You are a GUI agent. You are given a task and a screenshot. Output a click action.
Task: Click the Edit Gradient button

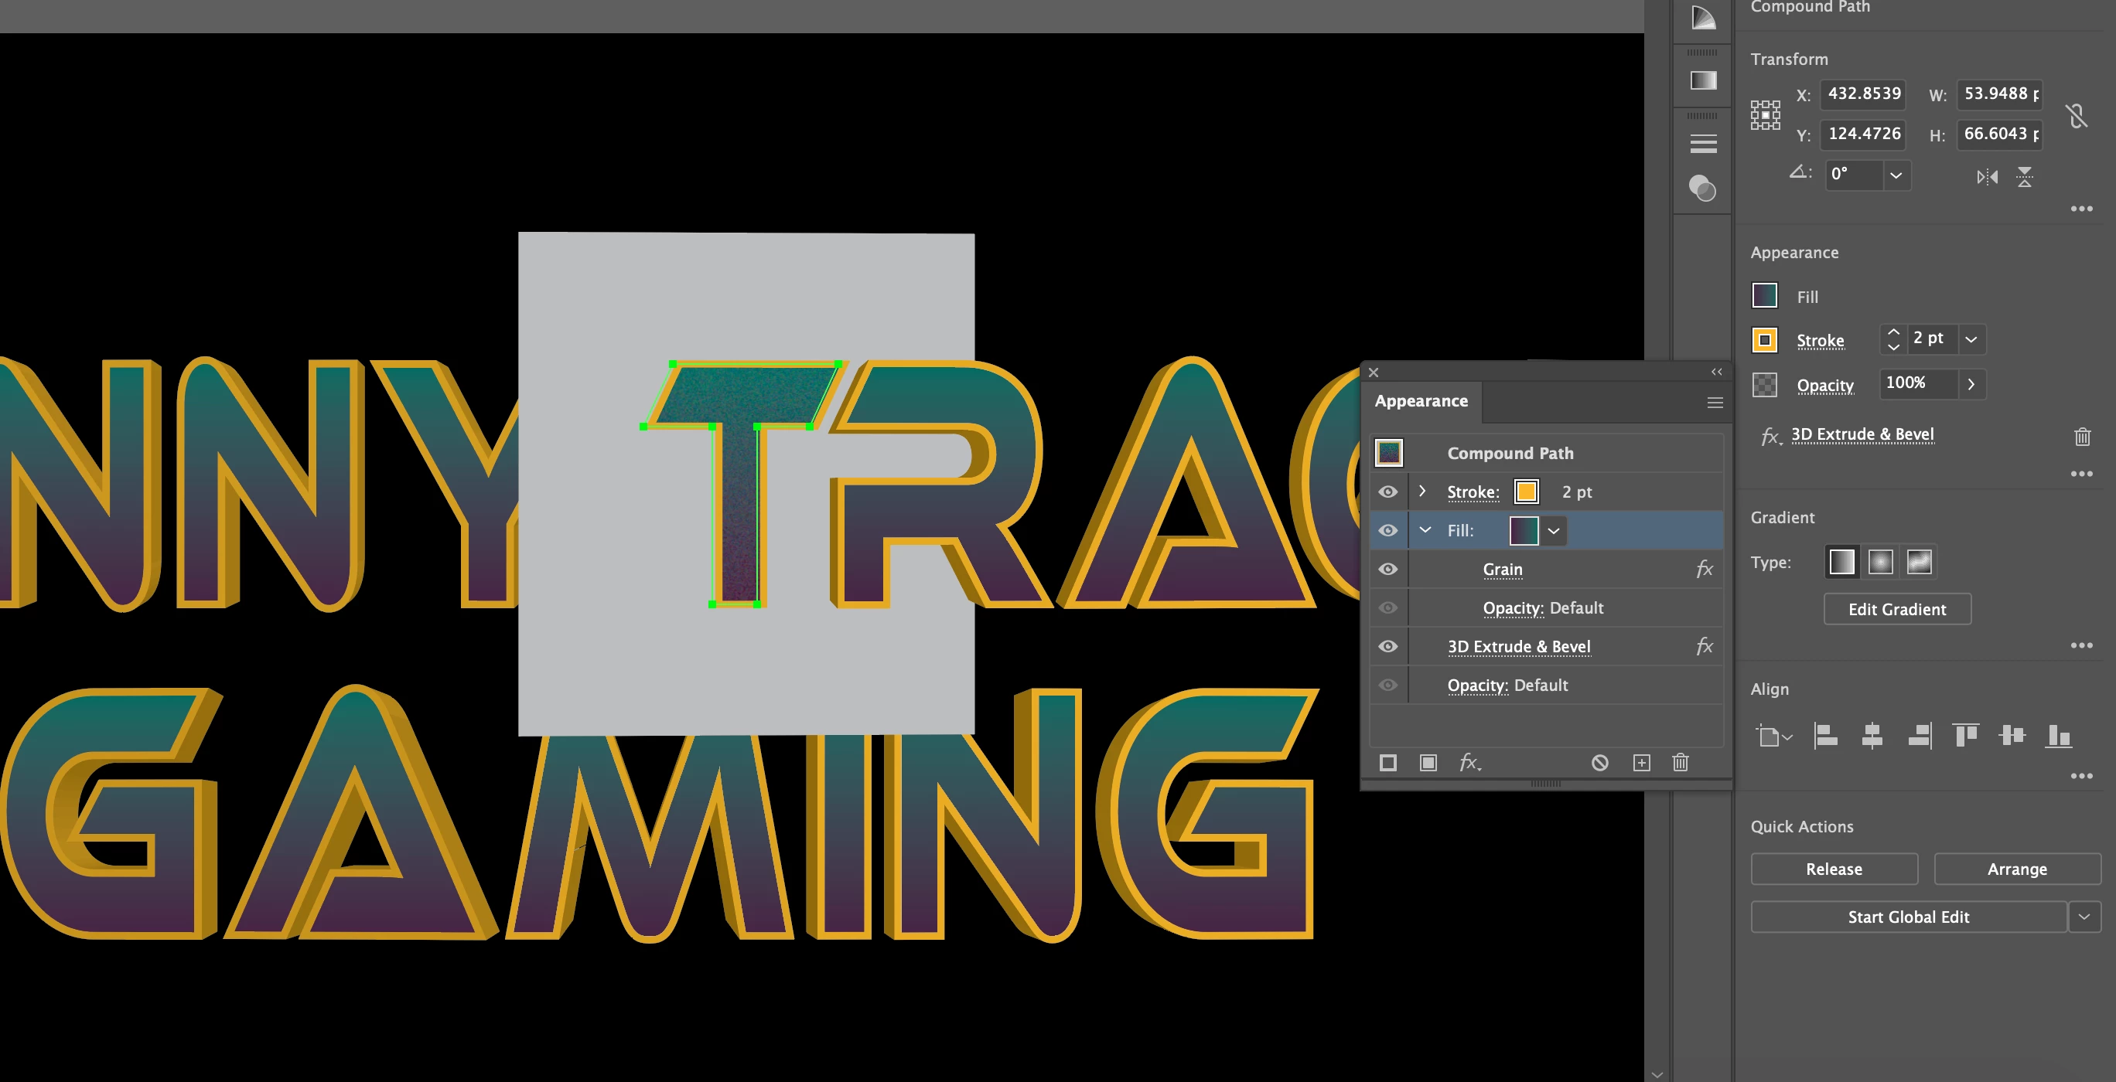(x=1896, y=608)
